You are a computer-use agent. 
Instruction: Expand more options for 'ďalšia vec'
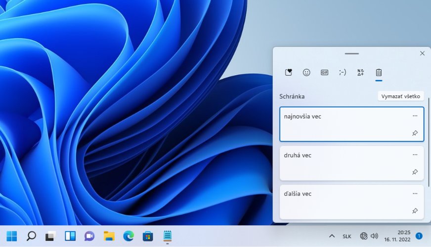415,194
